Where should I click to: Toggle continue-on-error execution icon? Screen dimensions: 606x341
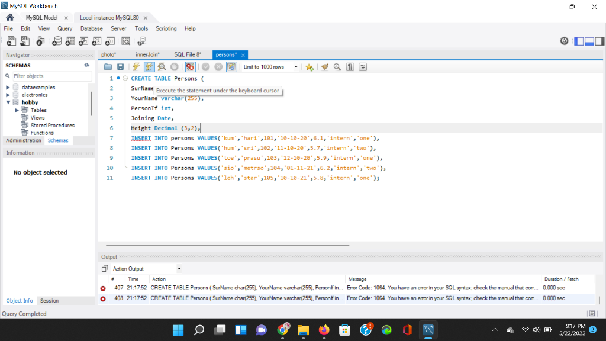(x=190, y=67)
